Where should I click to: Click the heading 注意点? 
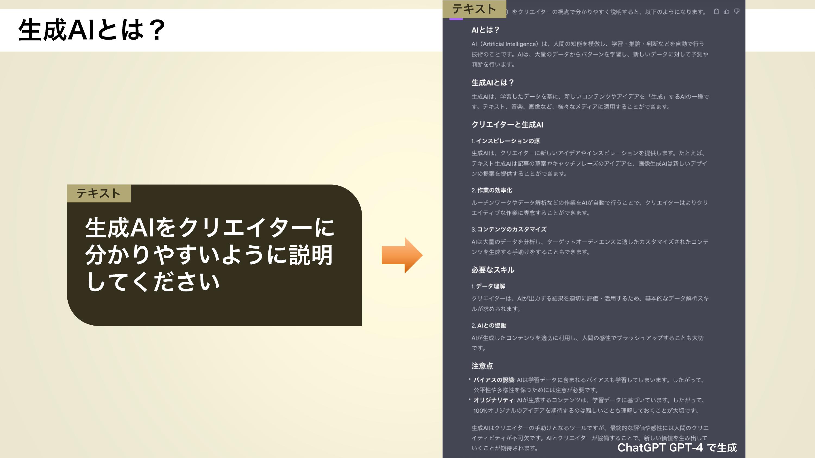[x=482, y=366]
